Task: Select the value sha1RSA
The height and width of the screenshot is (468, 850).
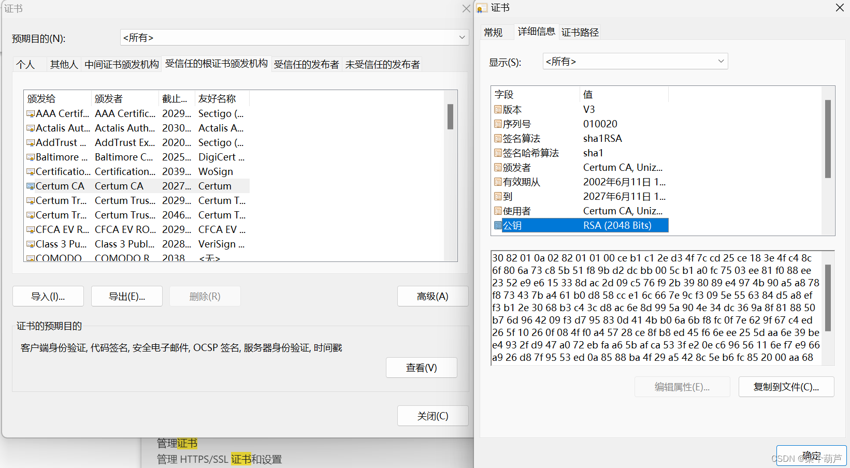Action: click(x=602, y=138)
